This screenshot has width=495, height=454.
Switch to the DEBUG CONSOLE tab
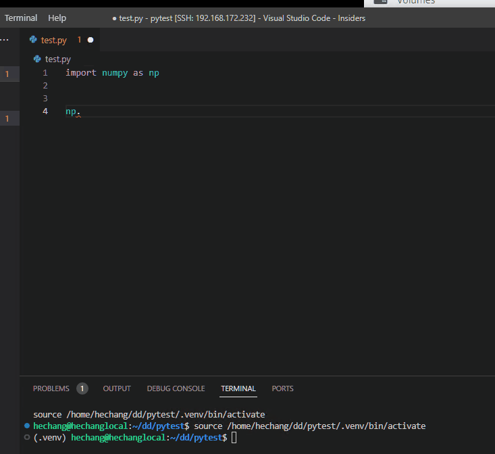(x=176, y=388)
